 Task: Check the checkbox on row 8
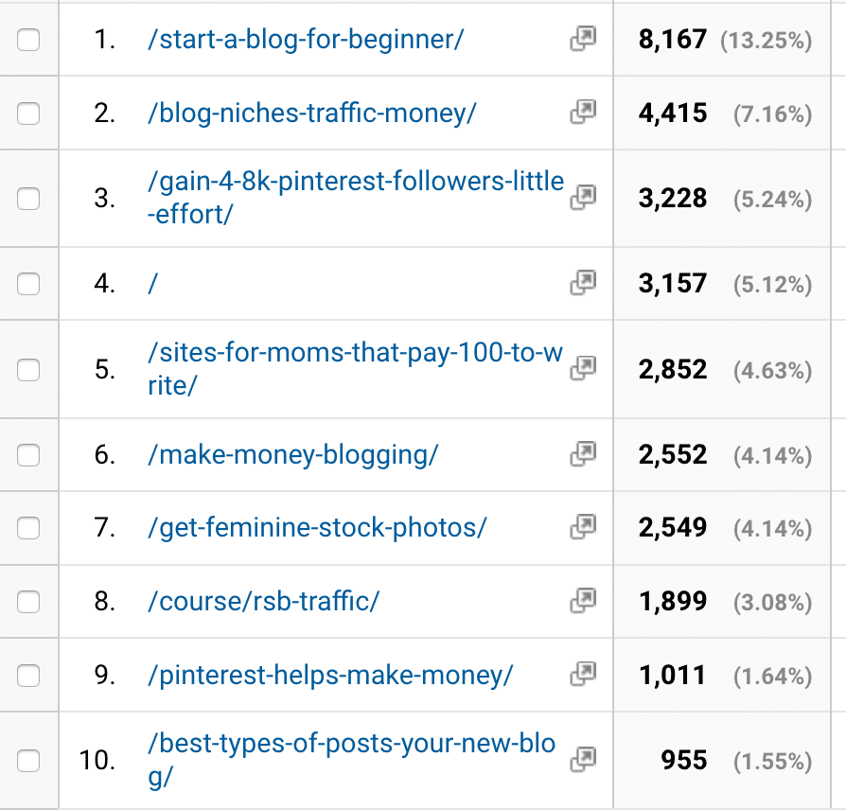29,602
